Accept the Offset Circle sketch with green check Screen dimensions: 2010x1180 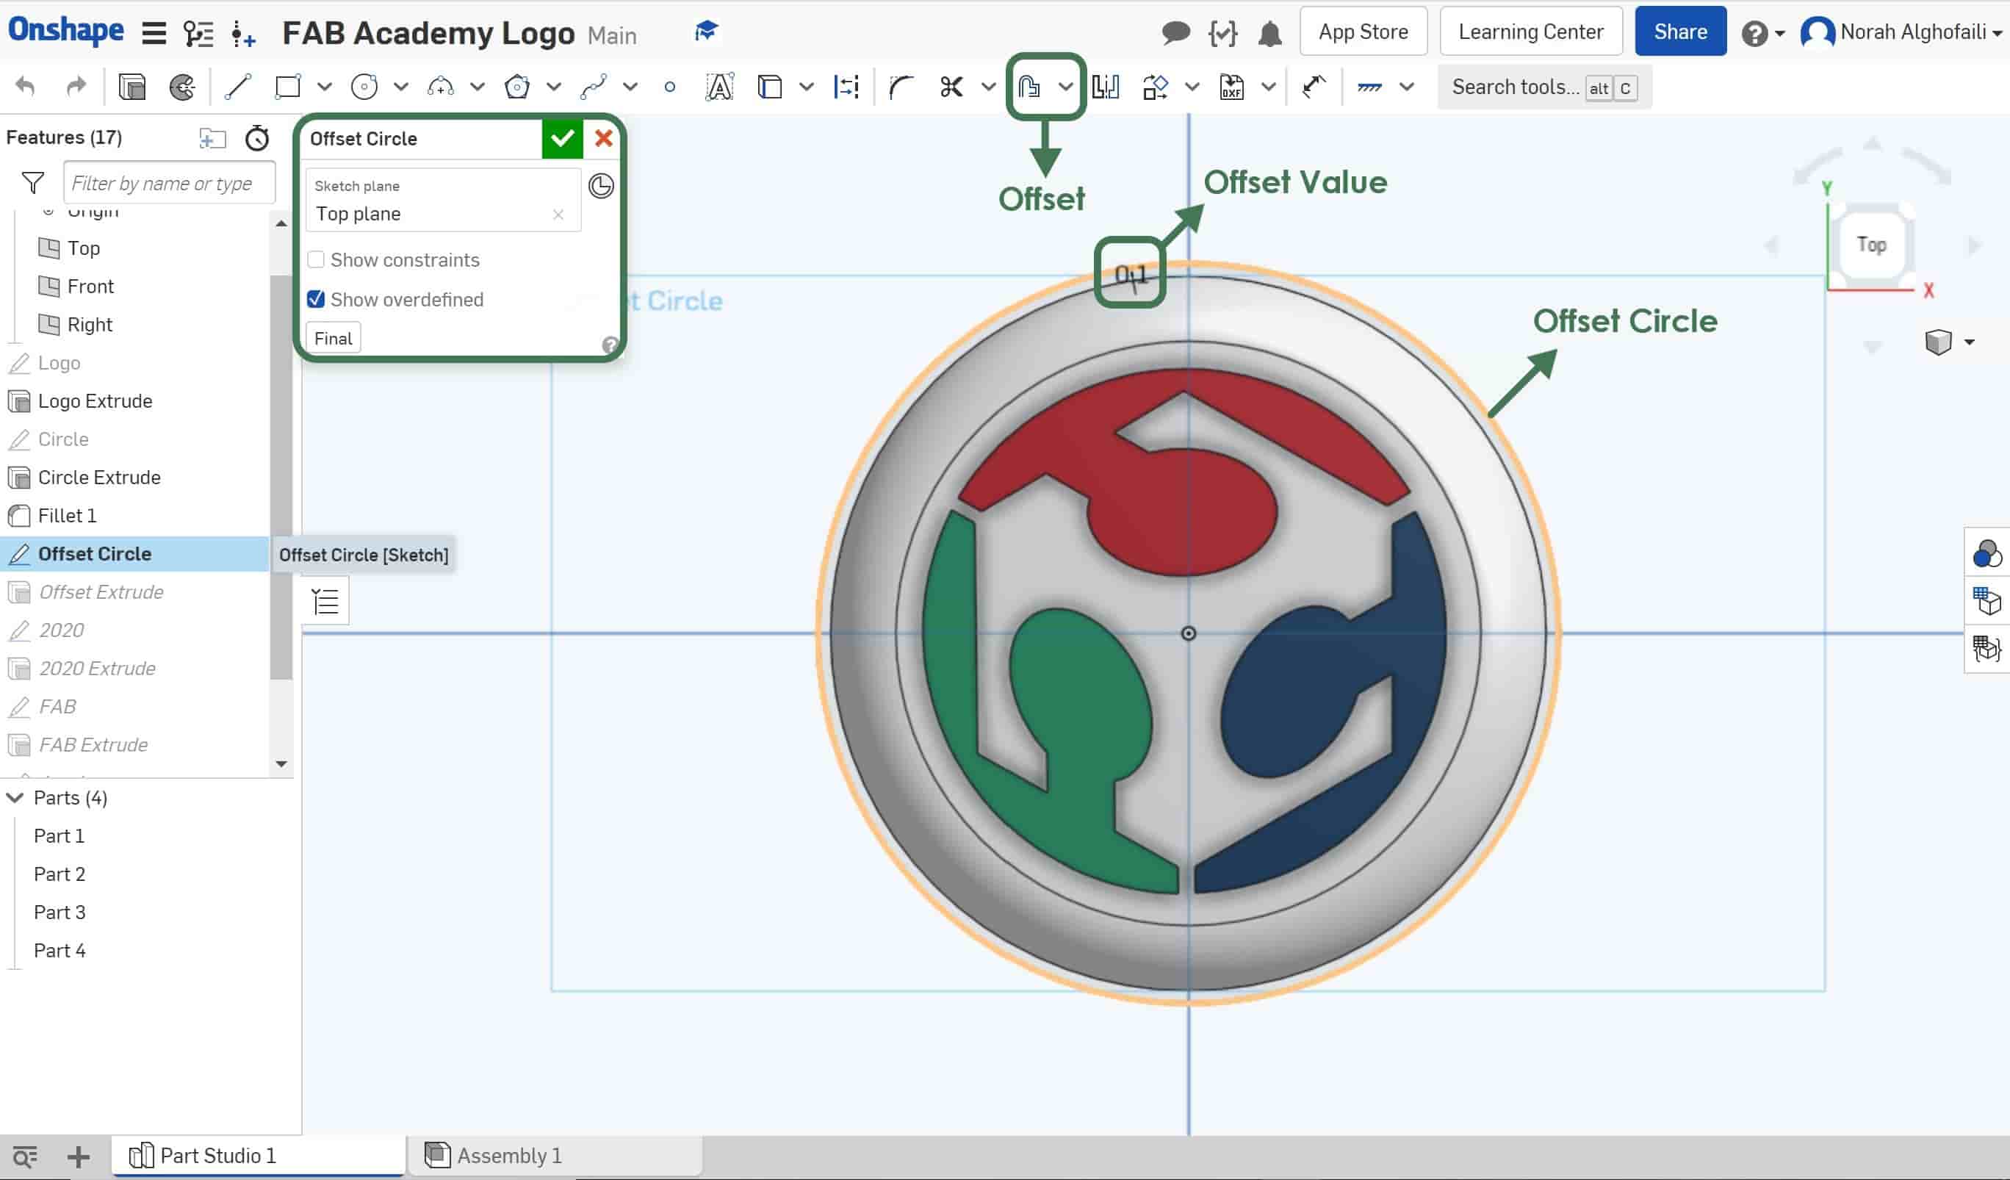561,138
